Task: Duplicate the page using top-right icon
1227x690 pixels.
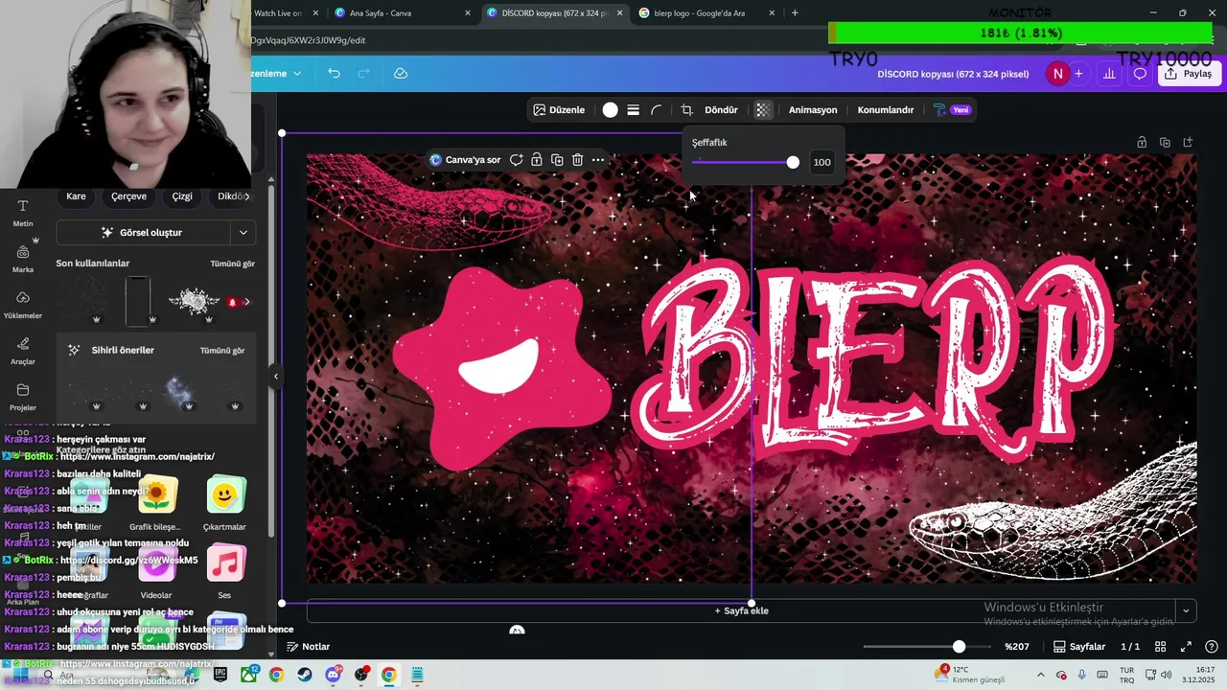Action: click(1165, 143)
